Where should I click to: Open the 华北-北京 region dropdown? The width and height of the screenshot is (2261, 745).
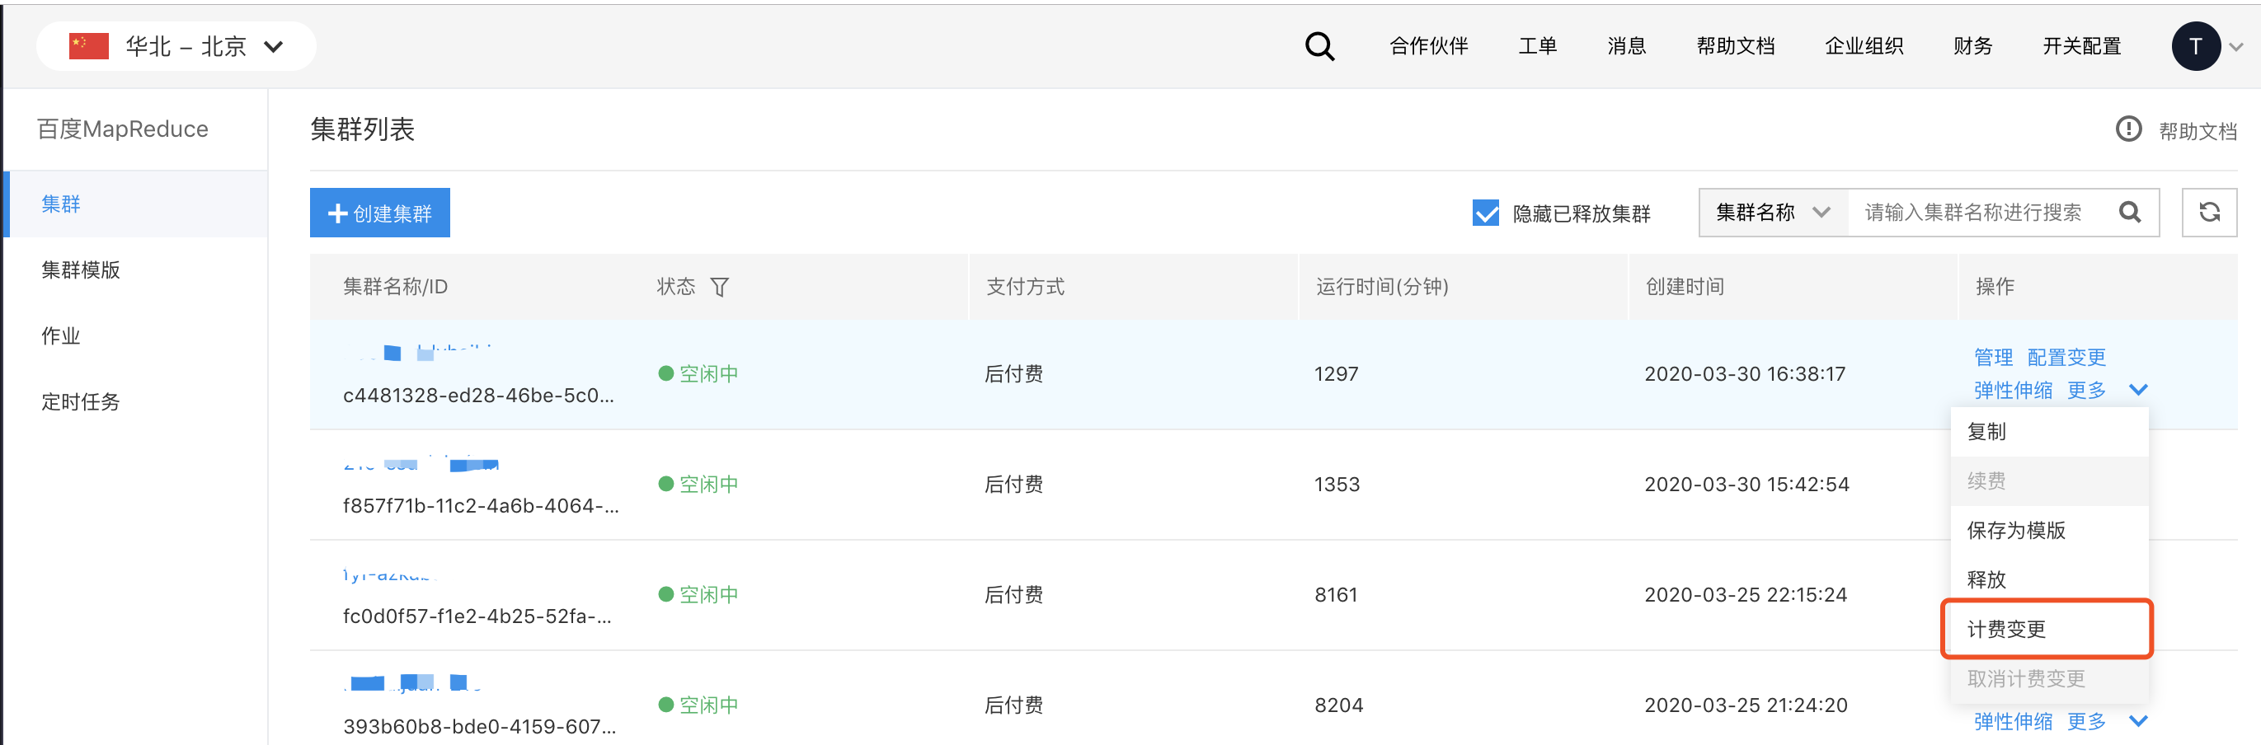coord(176,46)
